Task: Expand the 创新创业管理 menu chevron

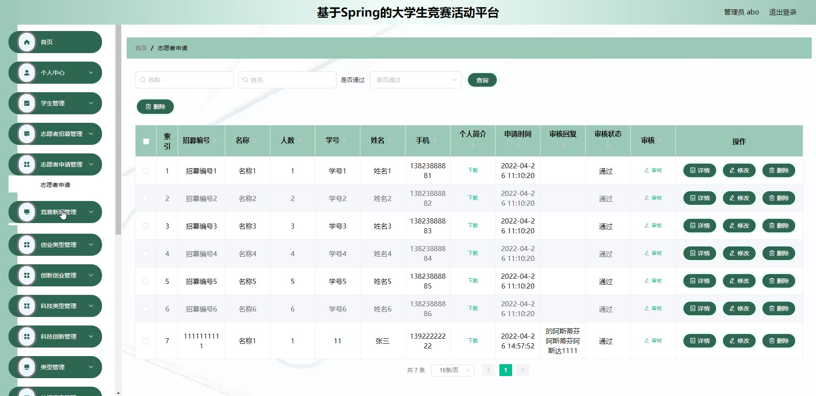Action: click(x=91, y=275)
